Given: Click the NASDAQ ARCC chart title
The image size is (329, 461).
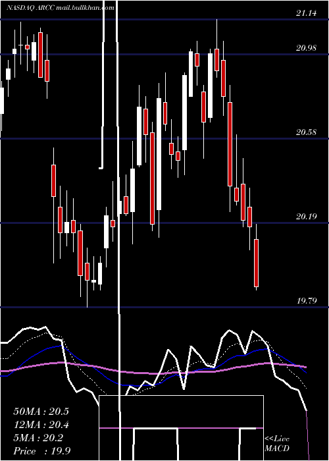Looking at the screenshot, I should [x=61, y=8].
